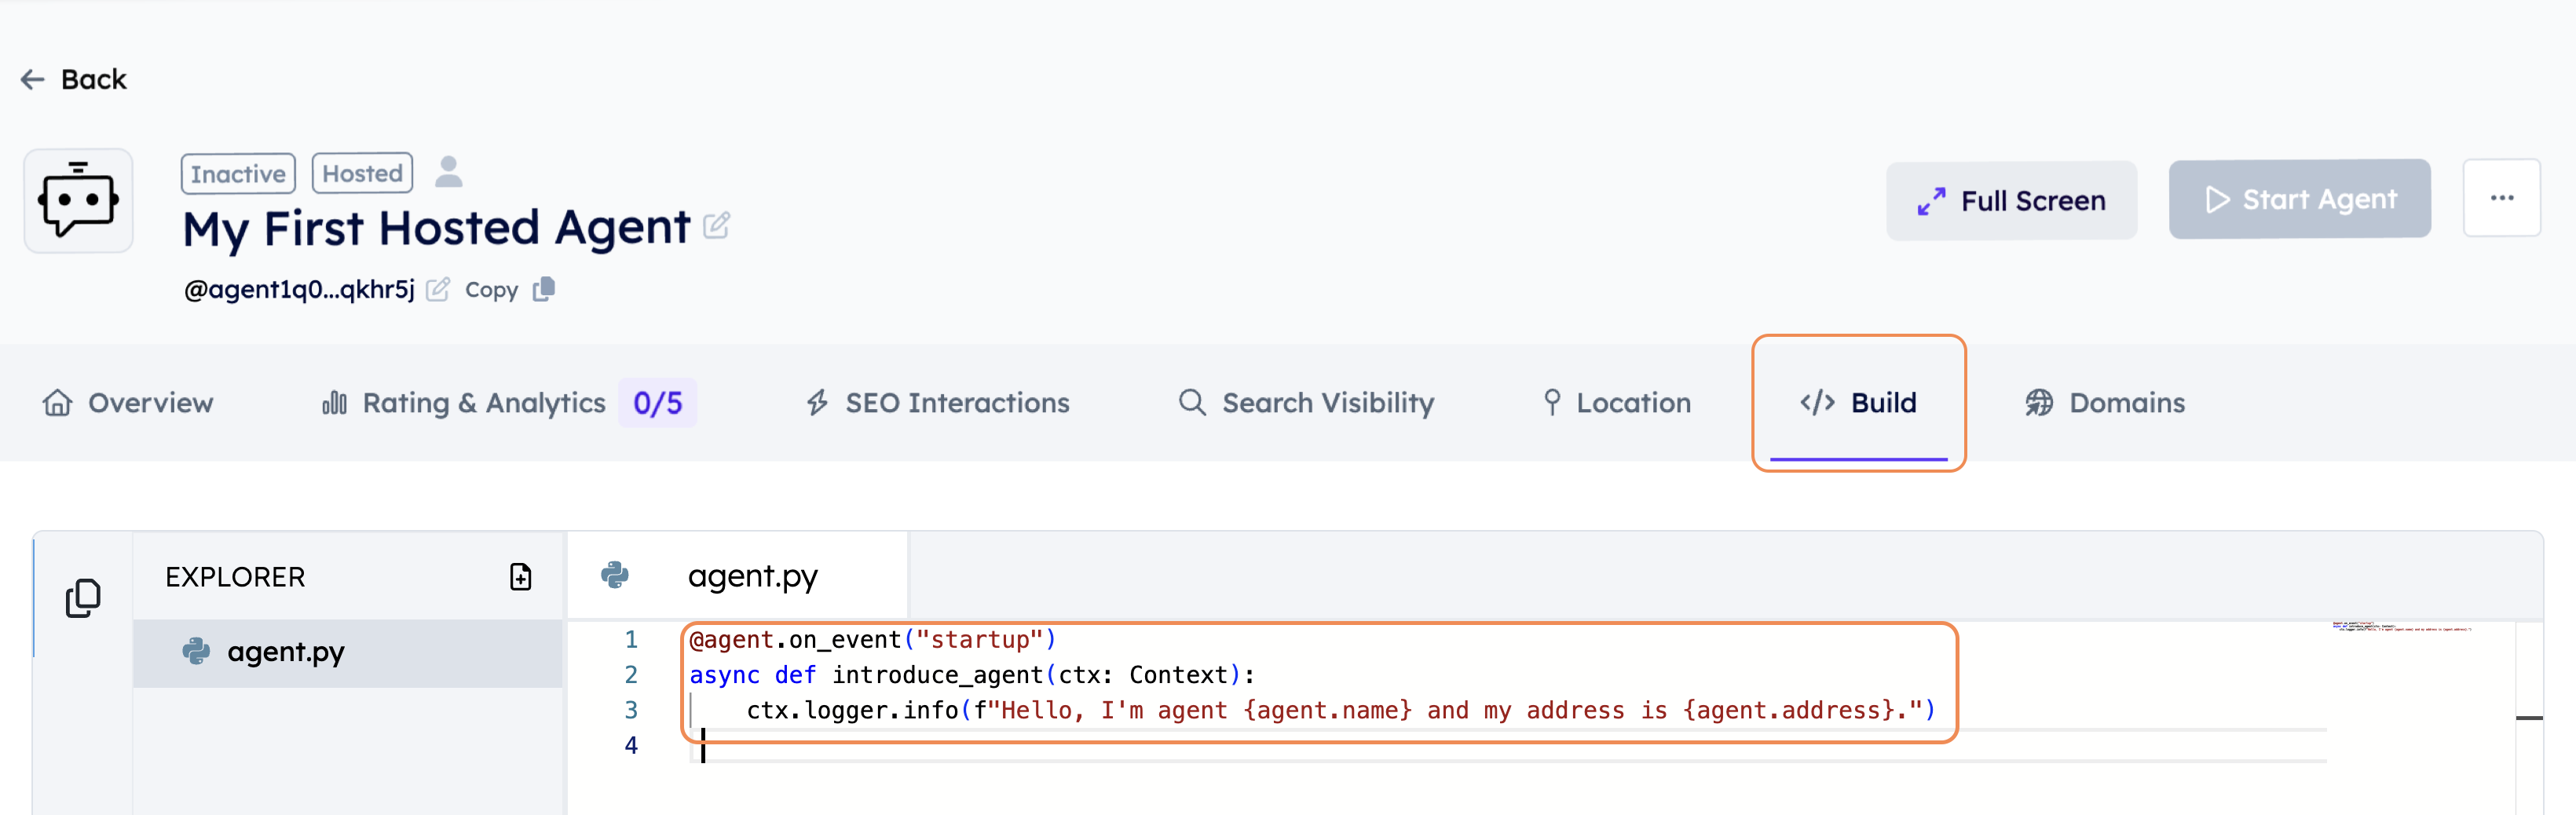Click the user profile icon beside Hosted badge
Image resolution: width=2576 pixels, height=815 pixels.
click(x=450, y=171)
